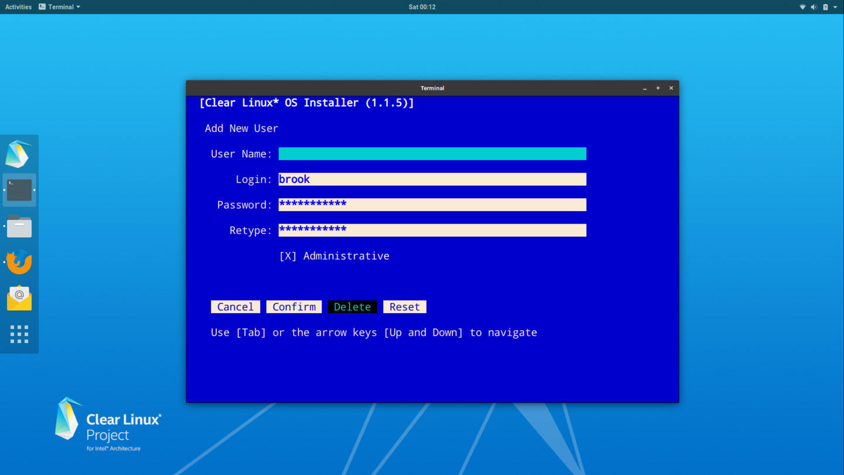Click the navigation hint text about Tab

[x=374, y=333]
